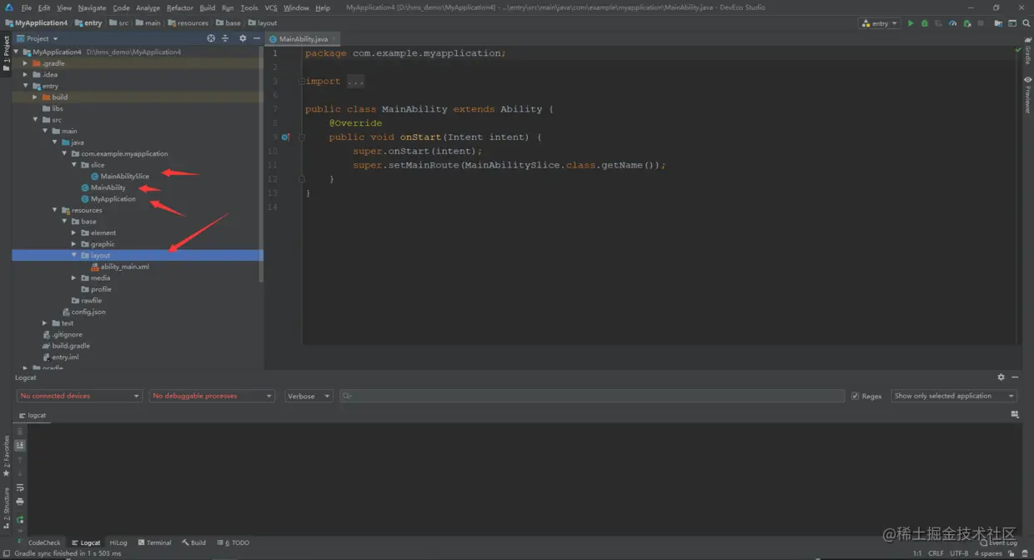1034x560 pixels.
Task: Click in the Logcat search field
Action: click(x=592, y=396)
